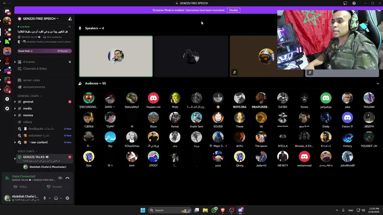Open the help question mark icon
The width and height of the screenshot is (383, 215).
354,3
